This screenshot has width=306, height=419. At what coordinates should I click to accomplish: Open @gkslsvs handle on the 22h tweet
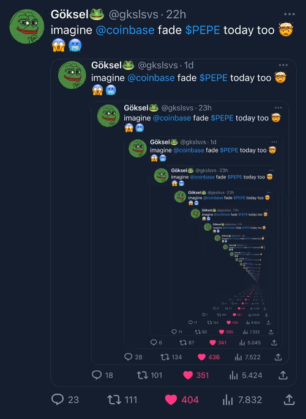pyautogui.click(x=133, y=15)
